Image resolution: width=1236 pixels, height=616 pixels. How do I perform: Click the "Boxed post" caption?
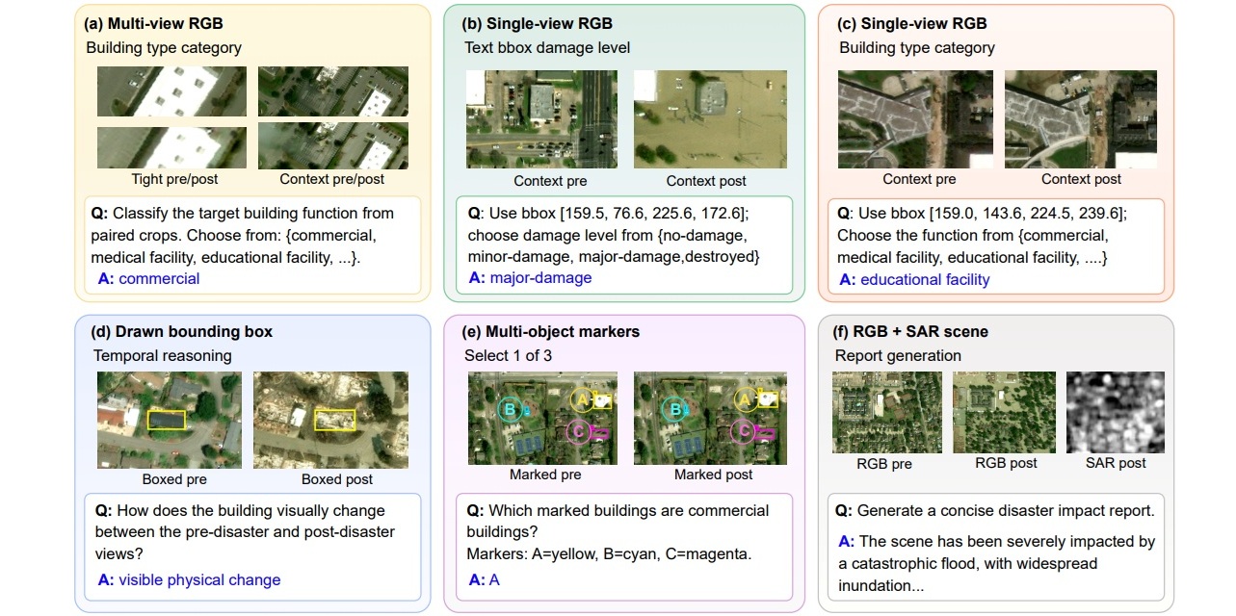click(337, 479)
